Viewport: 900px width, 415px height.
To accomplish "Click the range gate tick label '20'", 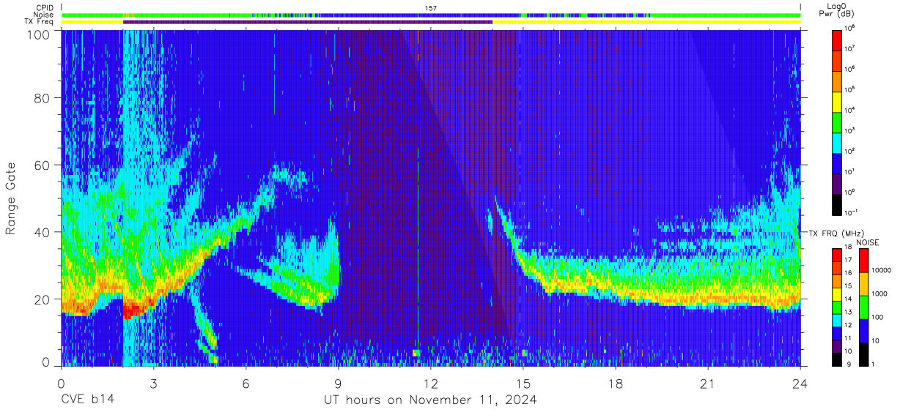I will 41,299.
